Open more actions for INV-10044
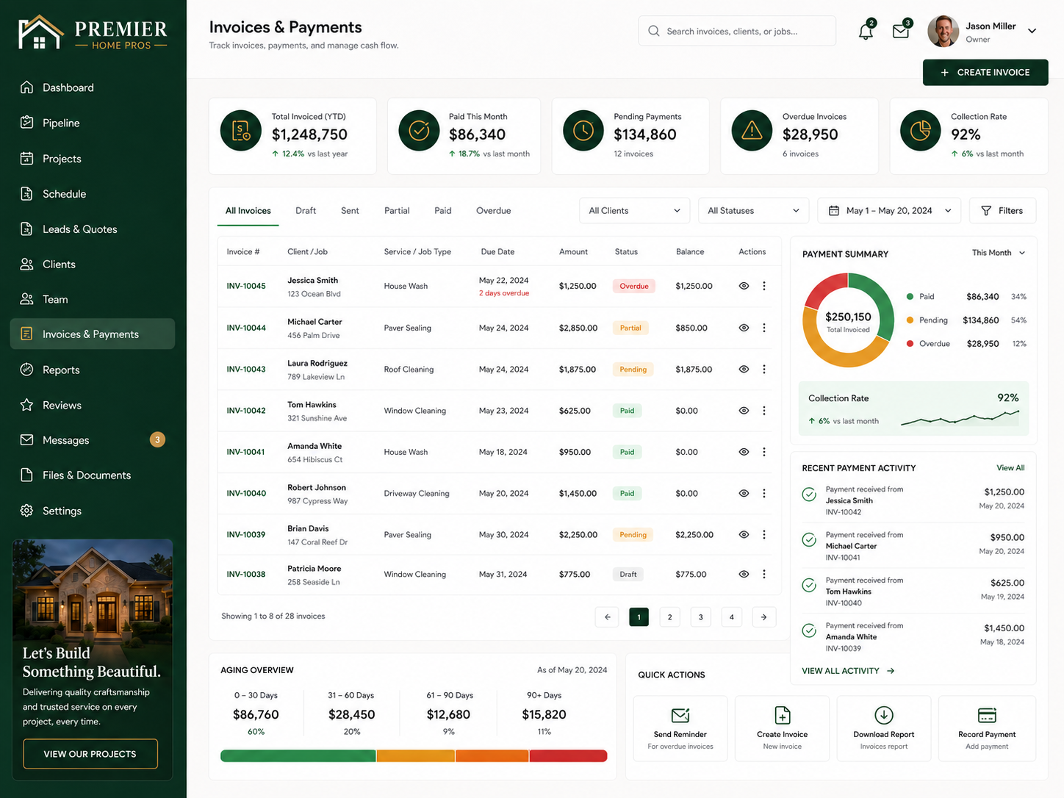 pyautogui.click(x=764, y=328)
